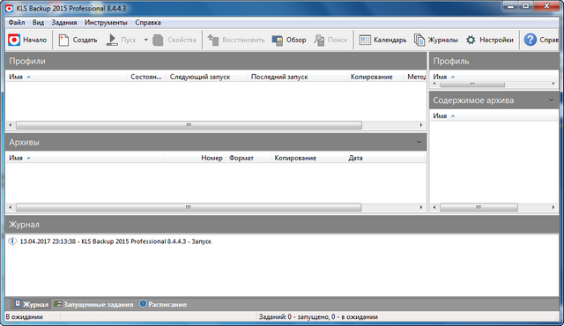Open the Инструменты menu
This screenshot has width=564, height=326.
pos(106,22)
